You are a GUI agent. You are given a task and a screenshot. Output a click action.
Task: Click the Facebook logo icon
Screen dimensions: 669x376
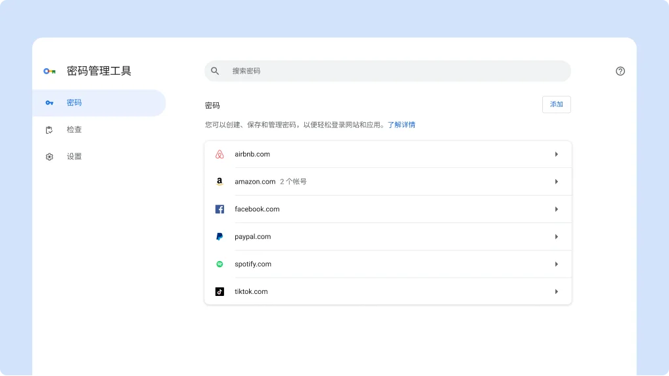click(x=219, y=209)
